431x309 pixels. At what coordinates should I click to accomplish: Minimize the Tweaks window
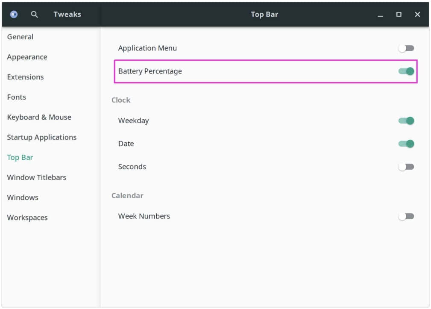click(x=380, y=15)
